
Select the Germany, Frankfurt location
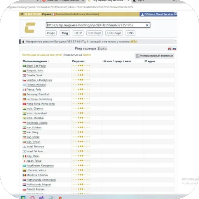click(38, 94)
